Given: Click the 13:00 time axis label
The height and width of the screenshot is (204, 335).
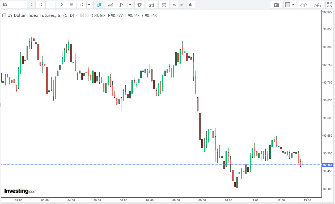Looking at the screenshot, I should point(307,200).
